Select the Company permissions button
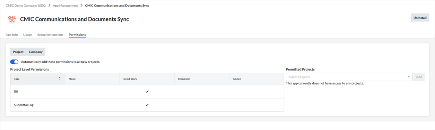Viewport: 435px width, 130px height. pyautogui.click(x=36, y=52)
